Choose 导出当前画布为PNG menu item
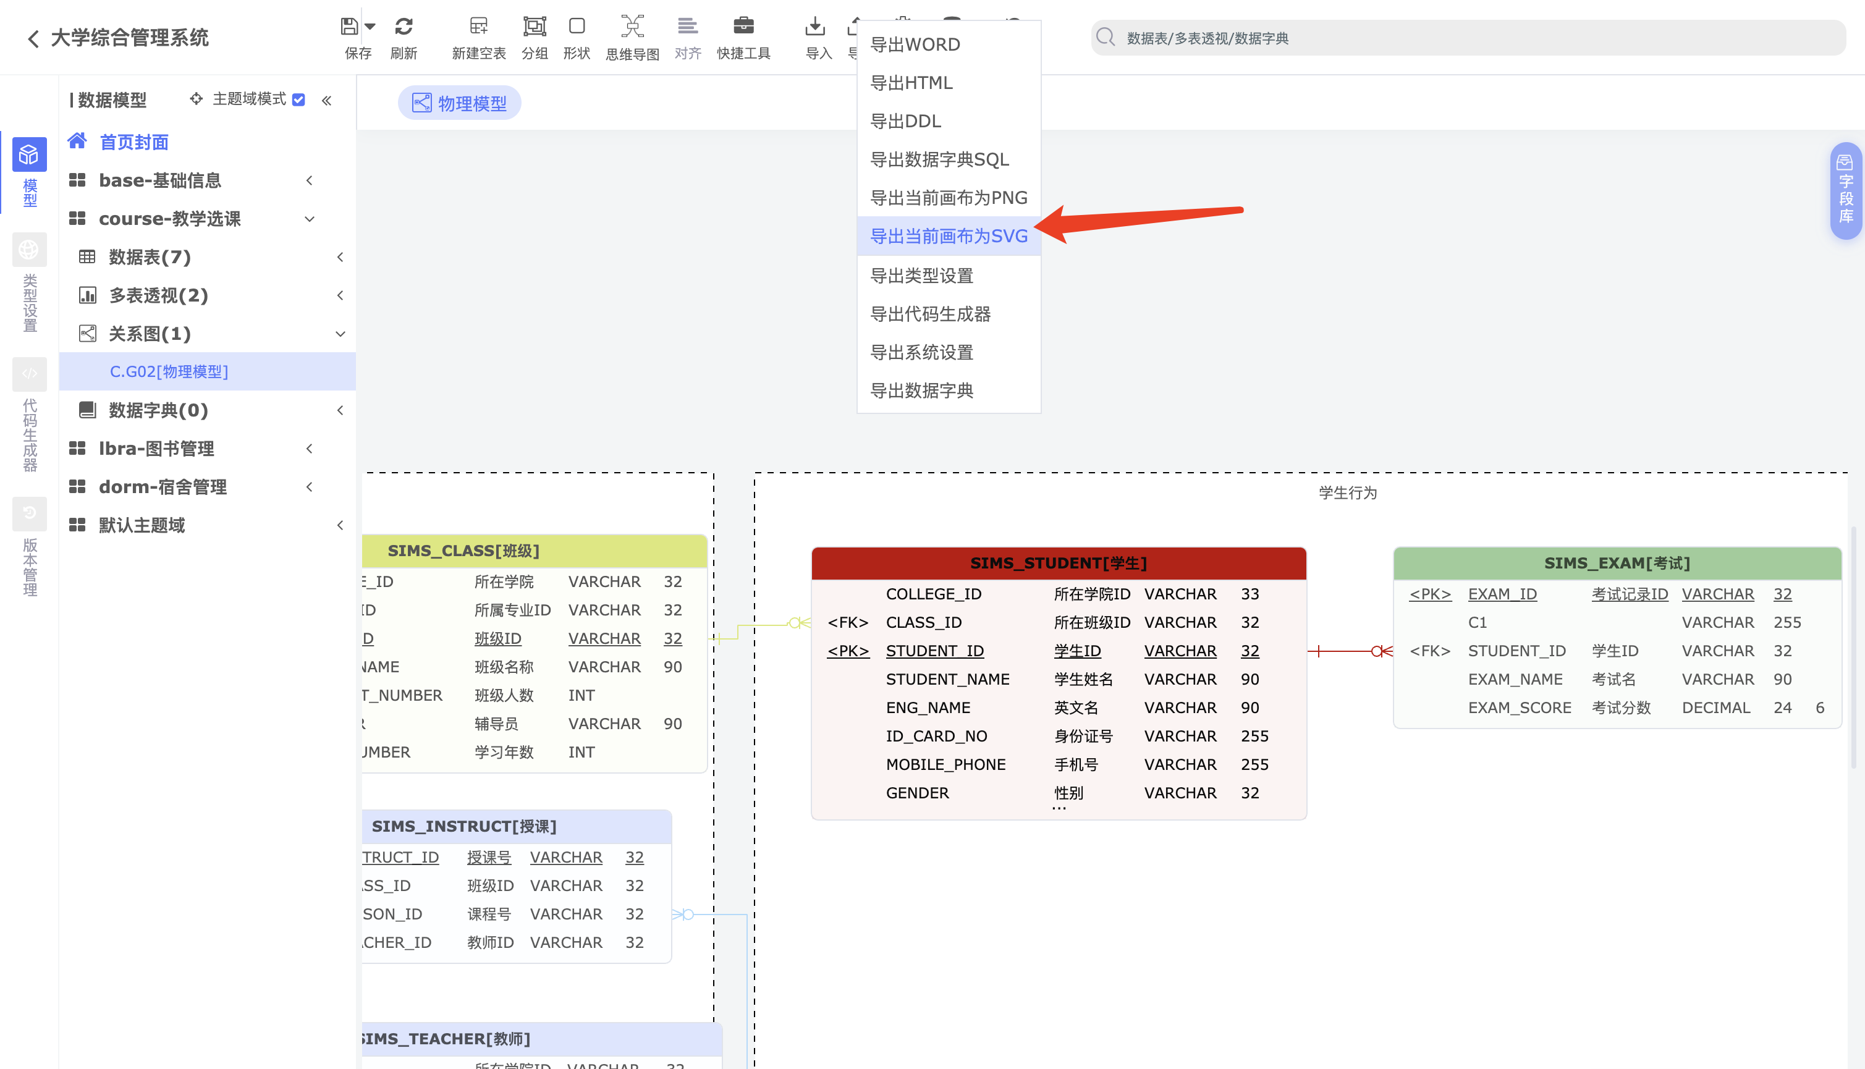 [949, 196]
